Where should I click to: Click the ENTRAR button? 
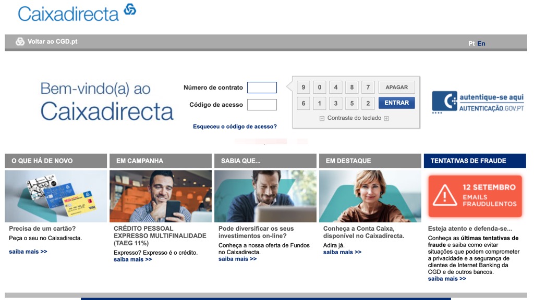[396, 103]
